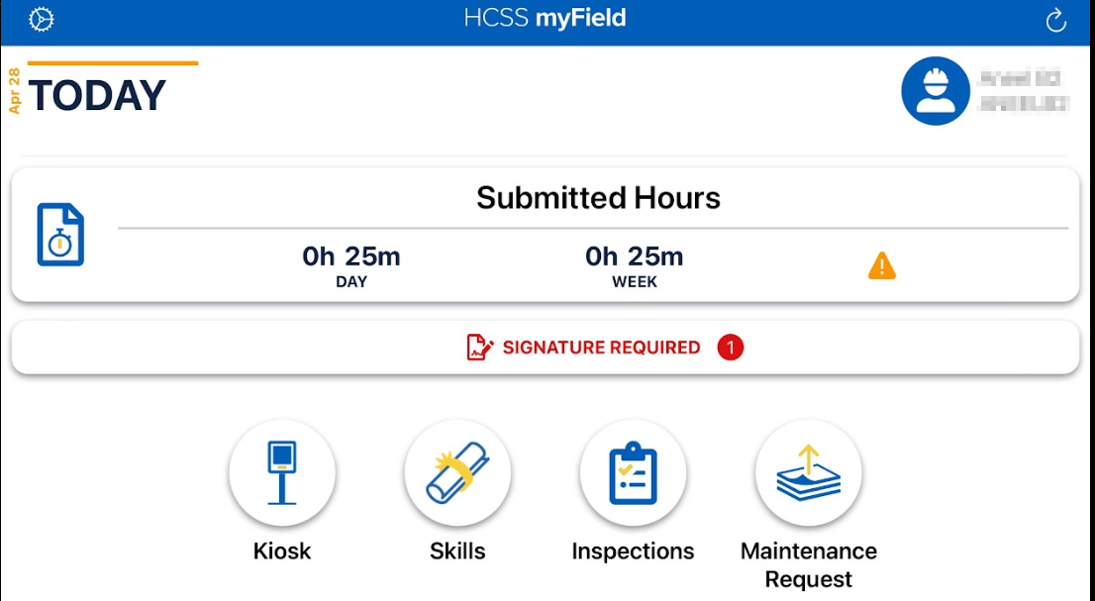Screen dimensions: 1095x601
Task: Click the orange warning triangle icon
Action: point(880,264)
